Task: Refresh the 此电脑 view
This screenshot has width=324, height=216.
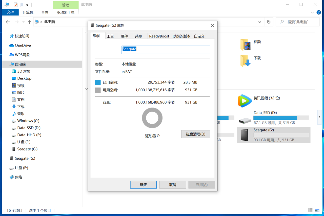Action: click(x=269, y=22)
